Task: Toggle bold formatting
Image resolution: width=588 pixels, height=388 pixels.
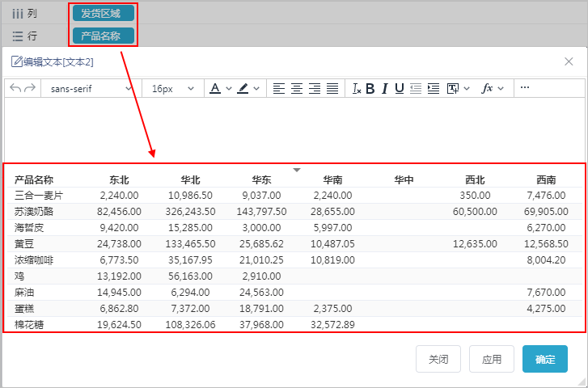Action: pyautogui.click(x=370, y=88)
